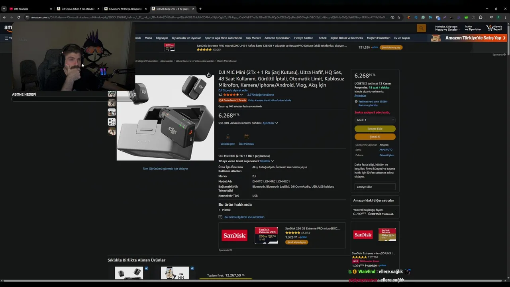Screen dimensions: 510x287
Task: Open the Chrome three-dot menu
Action: [506, 17]
